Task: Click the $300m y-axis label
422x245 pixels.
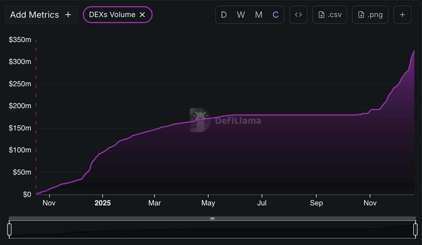Action: 20,62
